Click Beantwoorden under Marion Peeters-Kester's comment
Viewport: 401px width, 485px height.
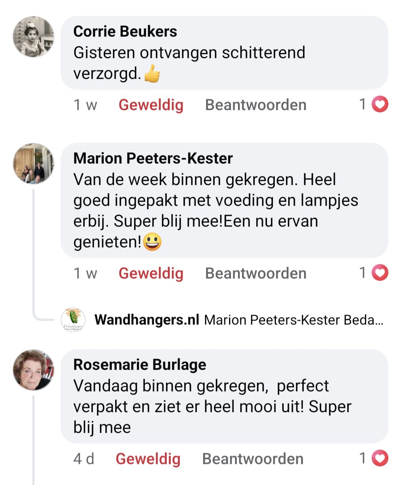click(255, 273)
